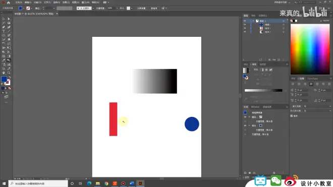The width and height of the screenshot is (333, 187).
Task: Open the stroke color dropdown in control bar
Action: (31, 8)
